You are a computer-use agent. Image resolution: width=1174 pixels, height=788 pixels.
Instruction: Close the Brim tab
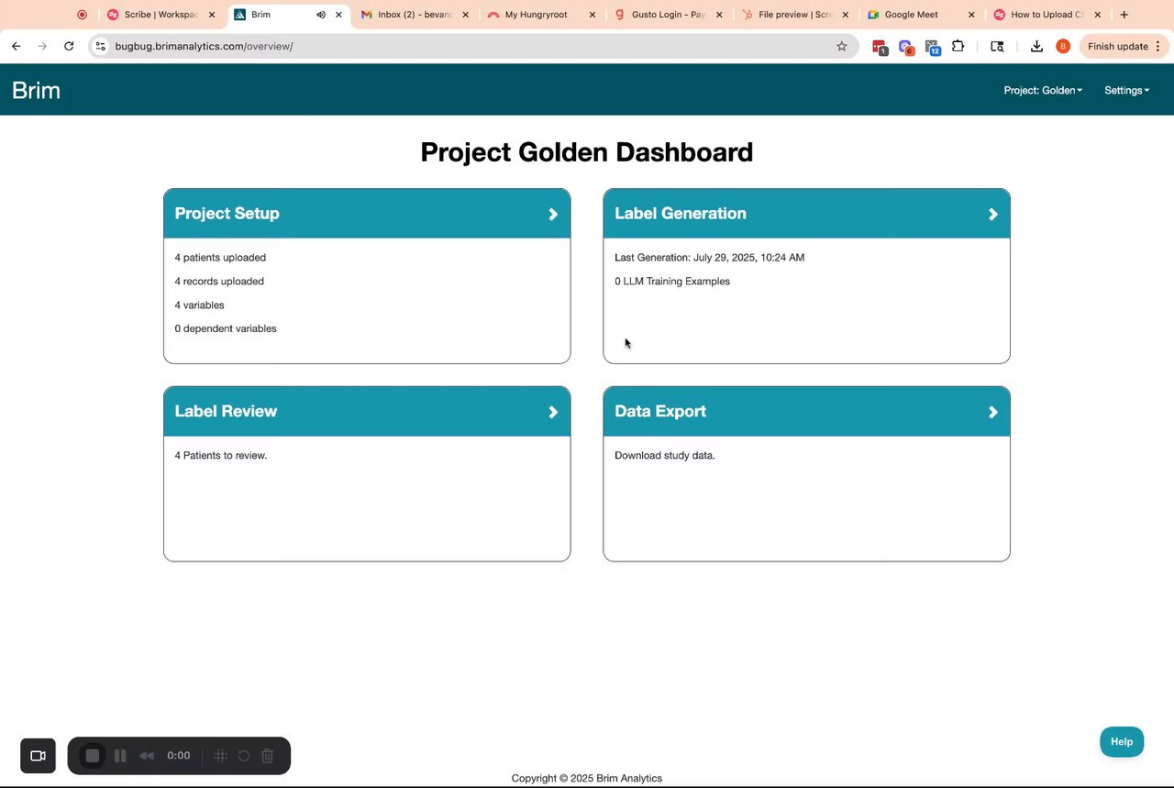point(339,15)
